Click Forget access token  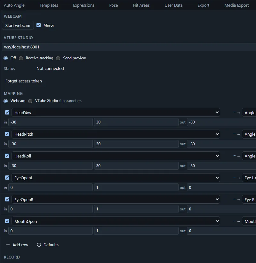24,81
